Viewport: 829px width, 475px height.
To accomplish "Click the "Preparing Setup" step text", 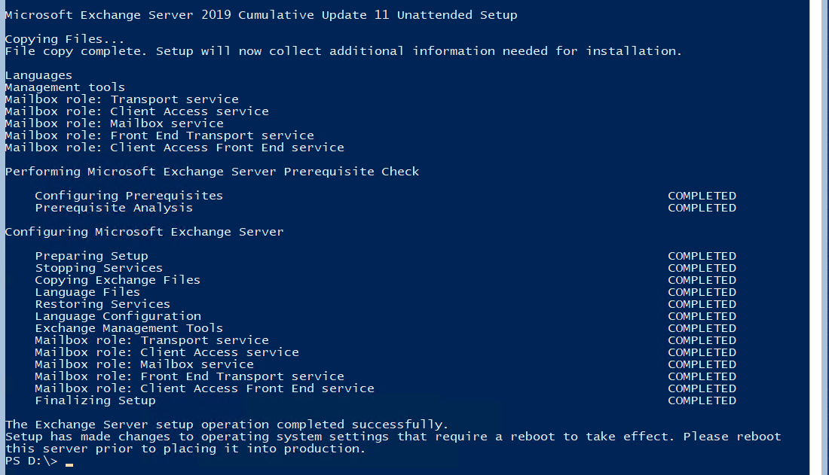I will (91, 256).
